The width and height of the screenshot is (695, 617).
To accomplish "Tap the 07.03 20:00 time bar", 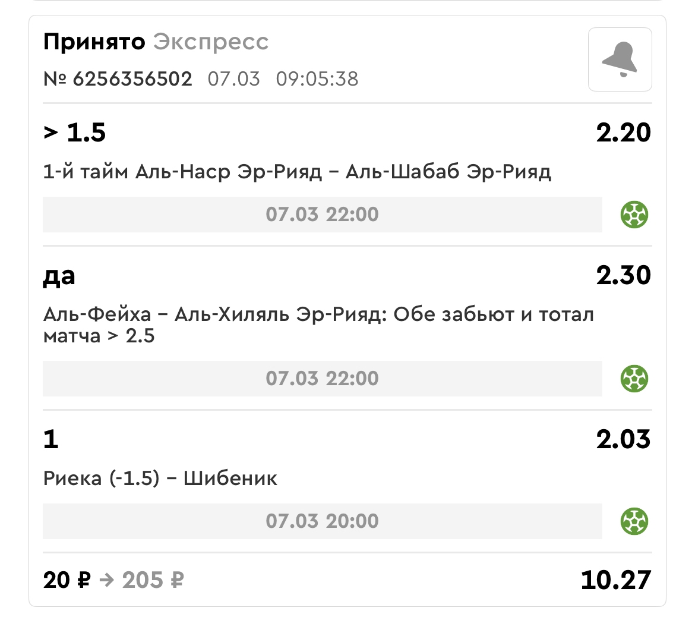I will [x=322, y=521].
